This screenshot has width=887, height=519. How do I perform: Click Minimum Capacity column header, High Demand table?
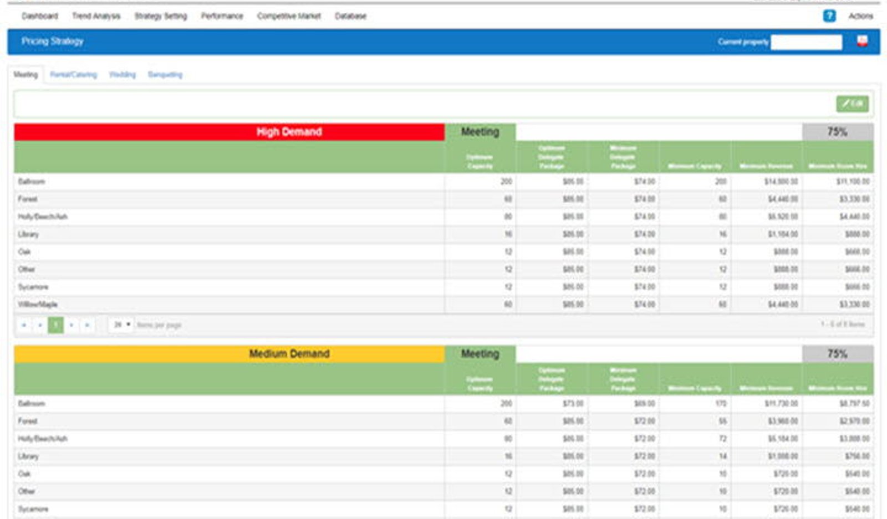coord(695,157)
